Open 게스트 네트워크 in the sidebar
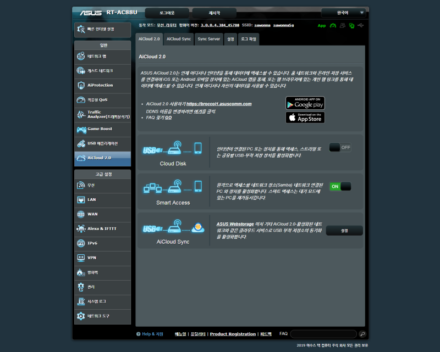The image size is (440, 352). [x=102, y=71]
